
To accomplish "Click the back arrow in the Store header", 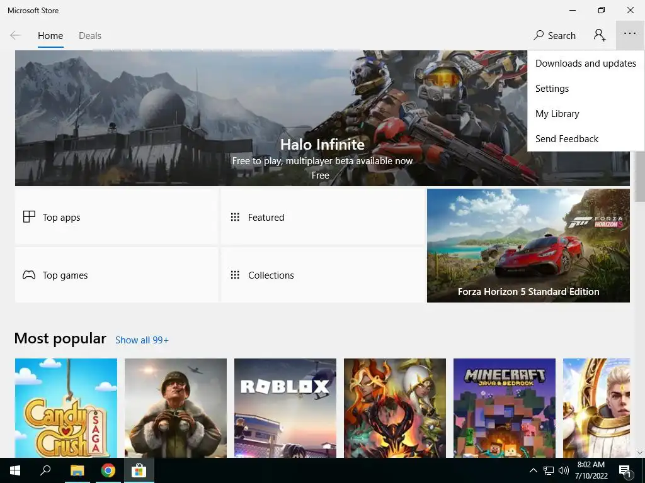I will 15,36.
